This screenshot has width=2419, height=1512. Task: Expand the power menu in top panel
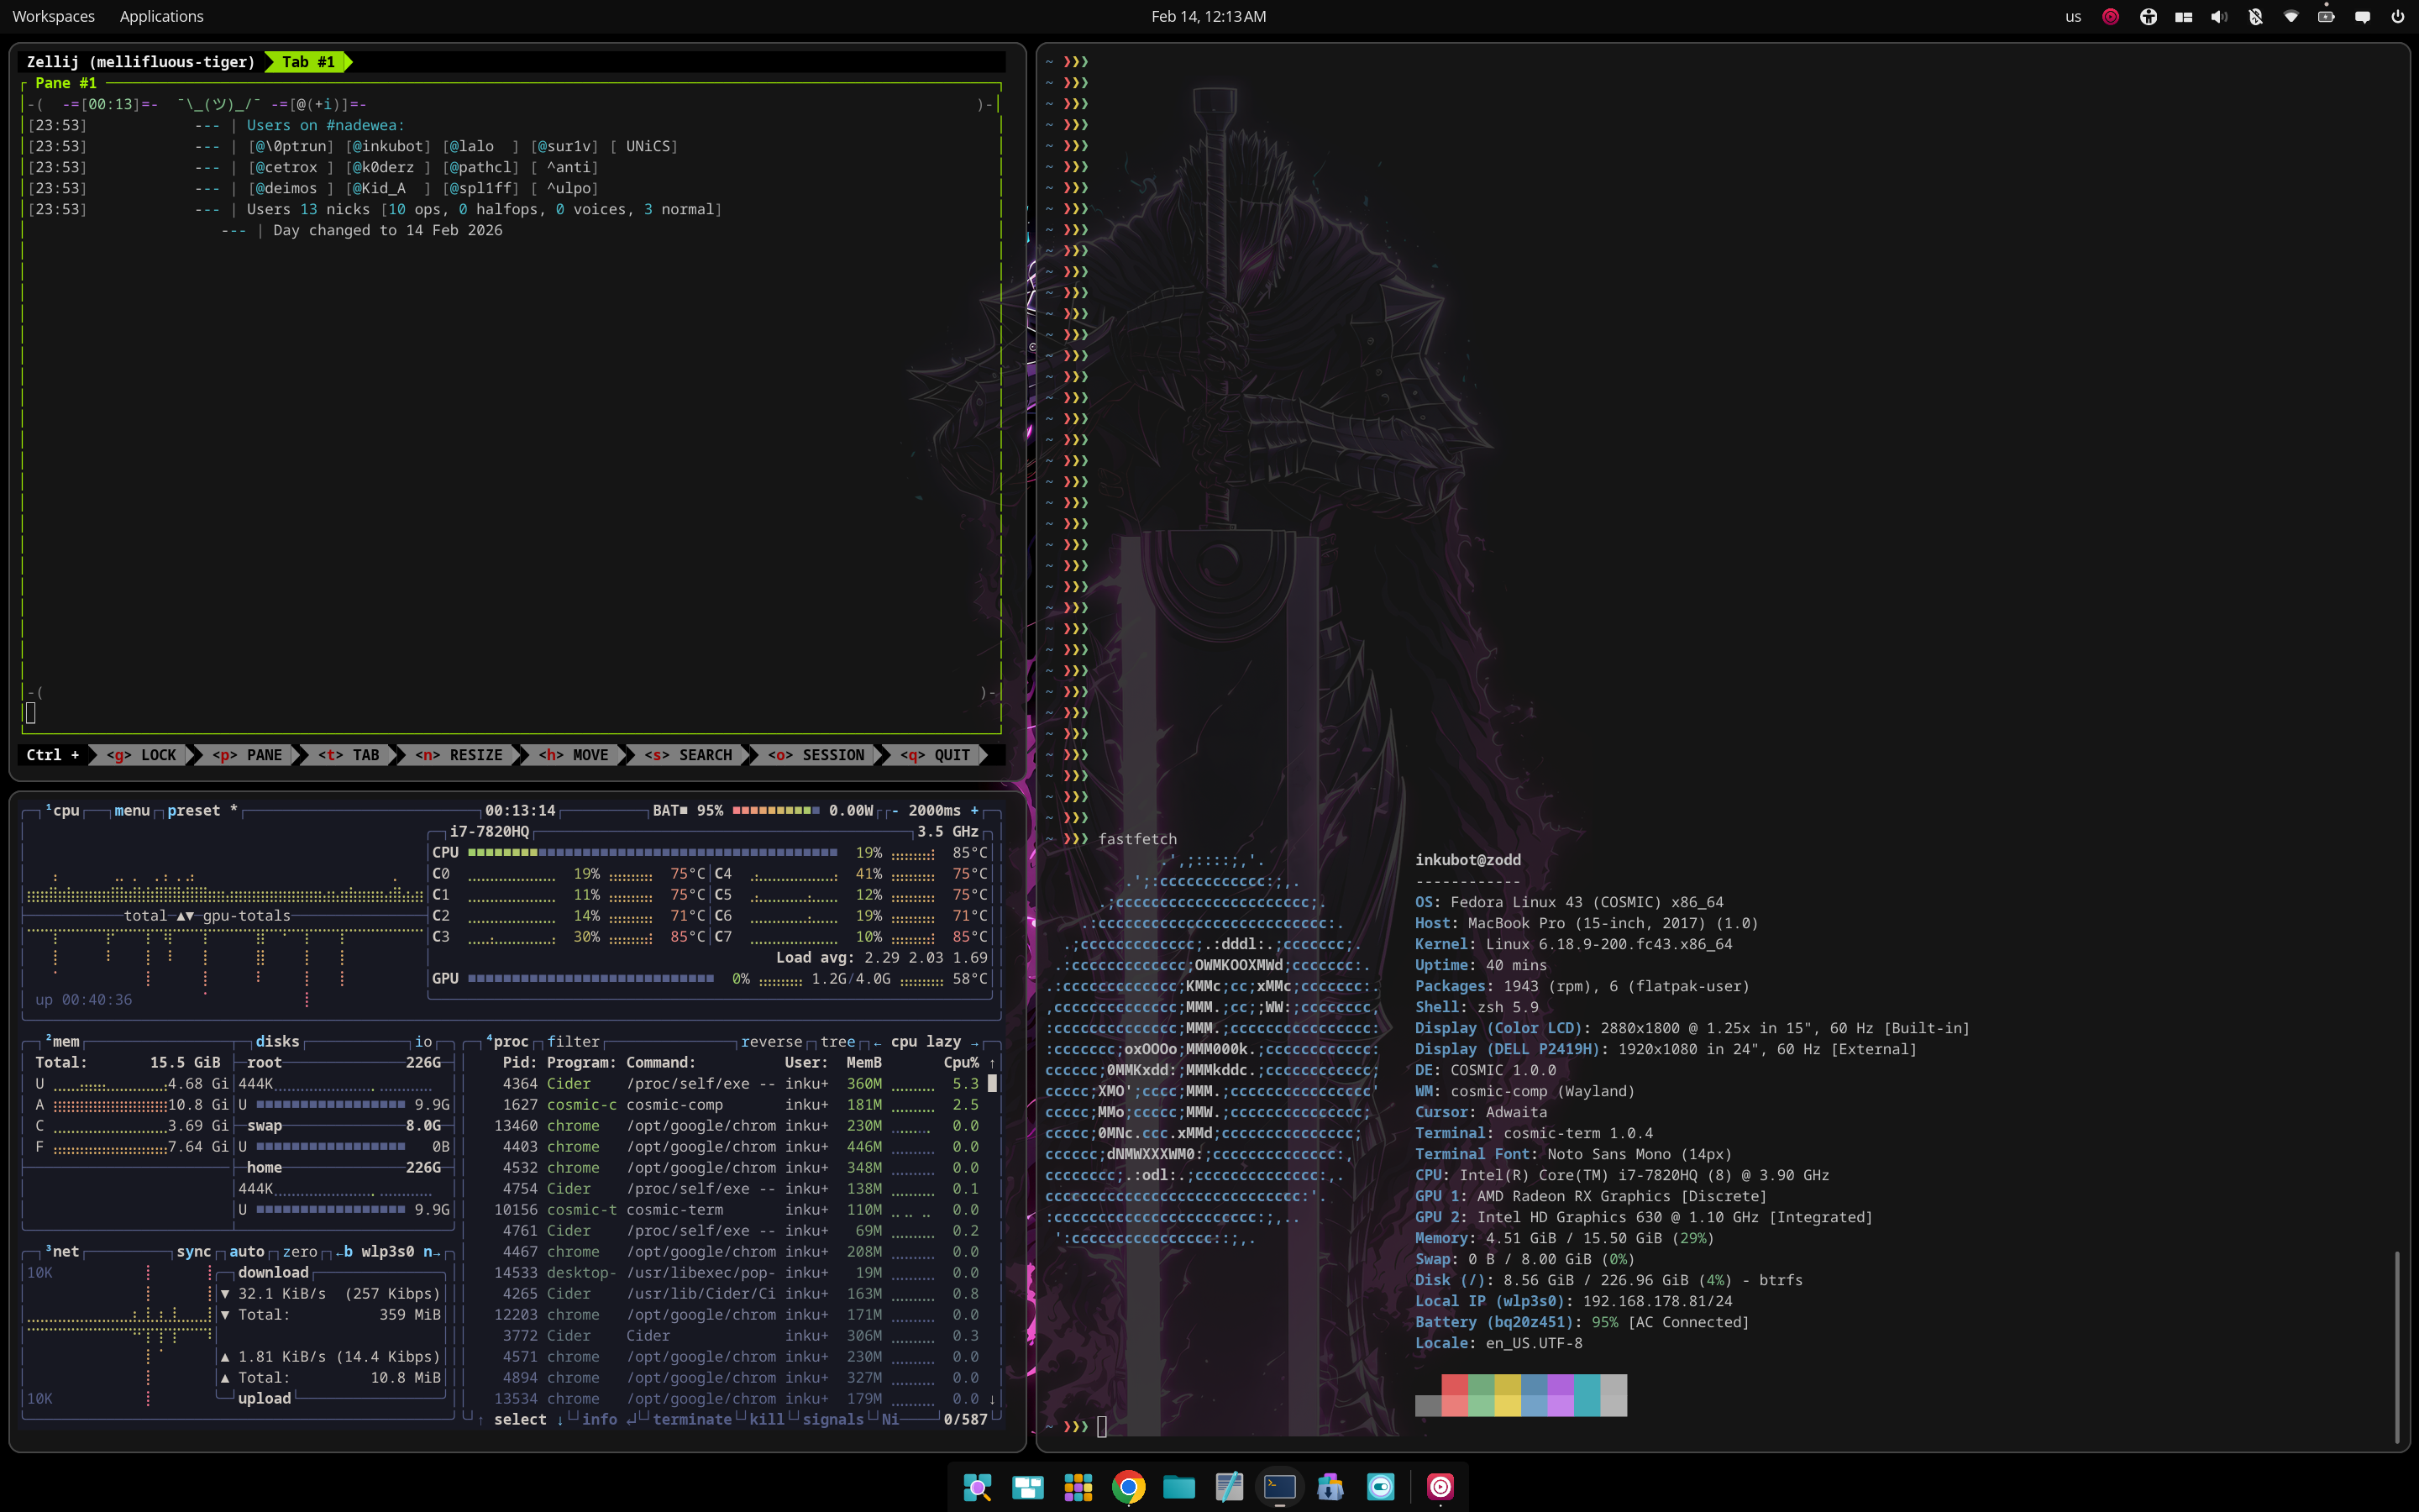click(x=2397, y=16)
